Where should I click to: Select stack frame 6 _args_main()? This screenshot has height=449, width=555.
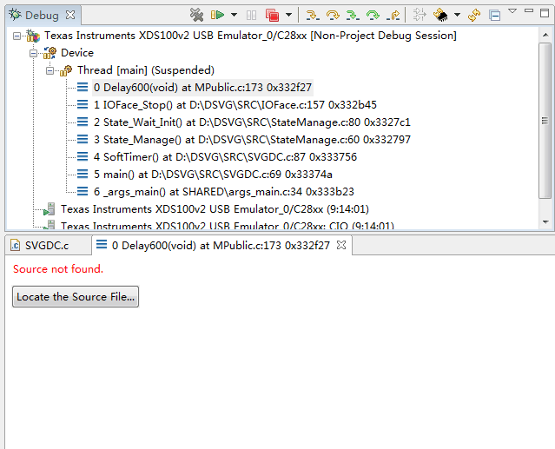(224, 191)
